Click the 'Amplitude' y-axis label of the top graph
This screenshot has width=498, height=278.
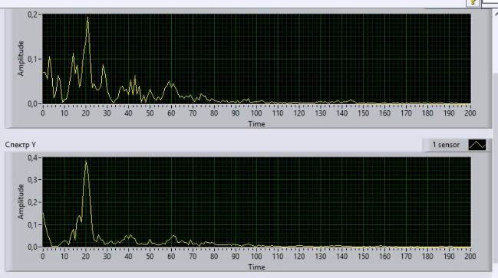21,59
